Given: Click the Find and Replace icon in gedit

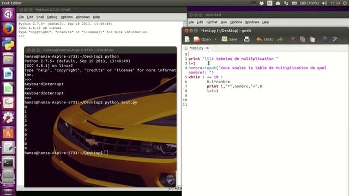Looking at the screenshot, I should [335, 39].
